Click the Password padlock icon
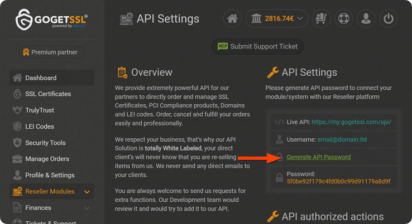 point(279,178)
